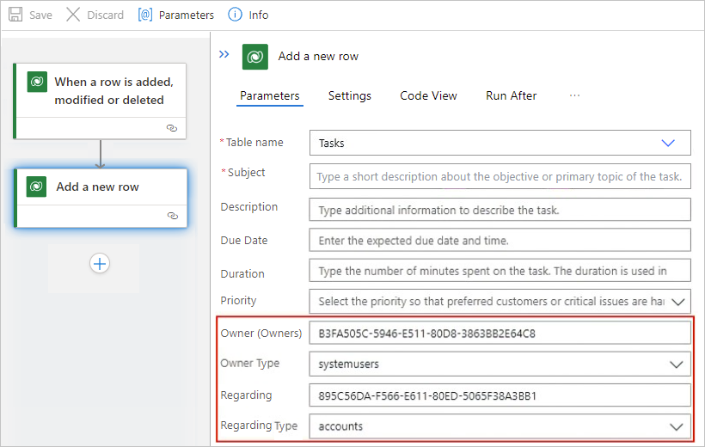
Task: Add a step with the plus button
Action: coord(100,264)
